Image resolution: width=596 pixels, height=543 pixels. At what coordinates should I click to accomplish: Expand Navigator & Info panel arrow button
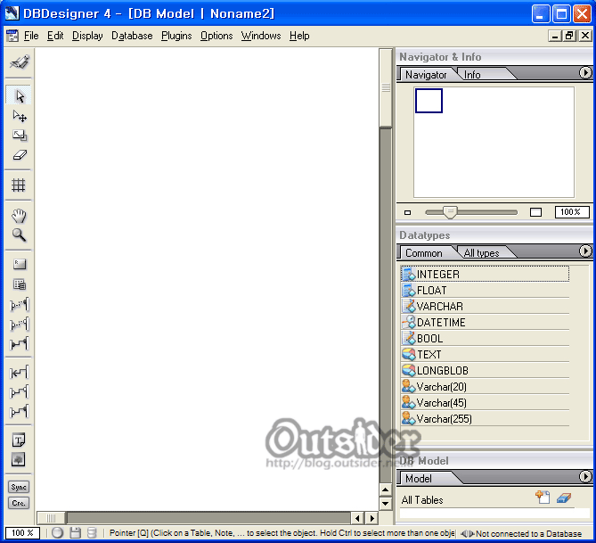coord(585,72)
